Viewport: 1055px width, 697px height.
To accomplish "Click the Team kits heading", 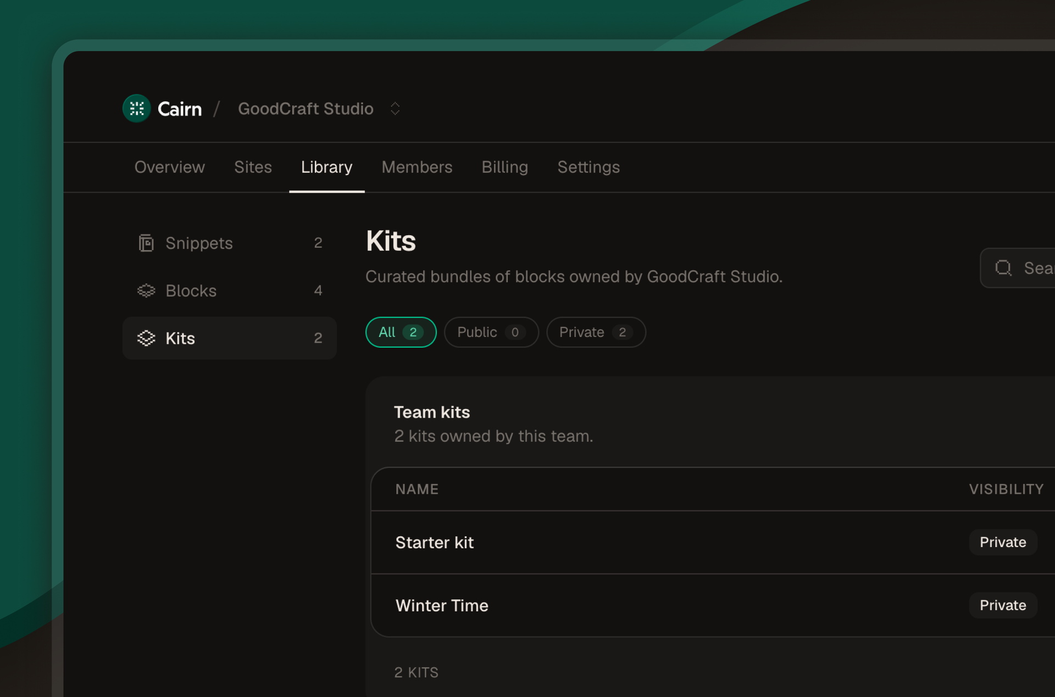I will click(432, 412).
